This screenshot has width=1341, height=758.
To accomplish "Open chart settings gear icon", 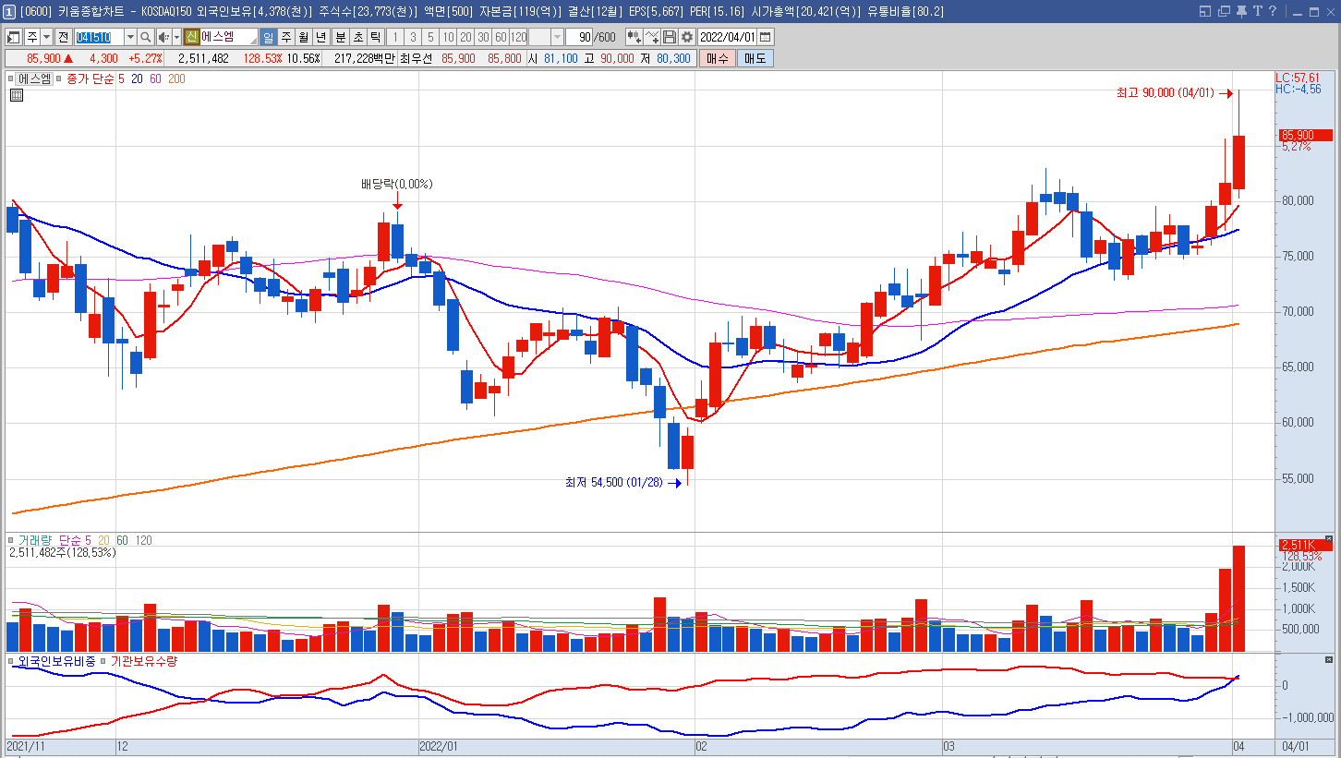I will 686,37.
